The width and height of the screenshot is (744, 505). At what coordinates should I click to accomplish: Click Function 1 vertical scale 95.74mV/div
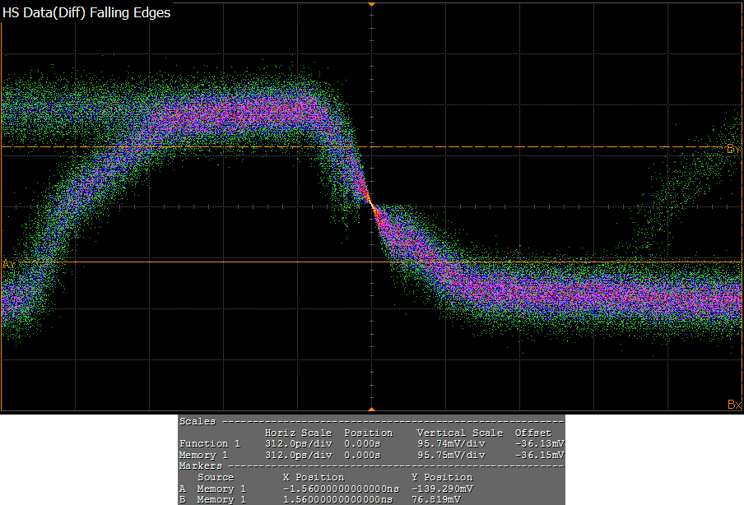click(x=451, y=443)
